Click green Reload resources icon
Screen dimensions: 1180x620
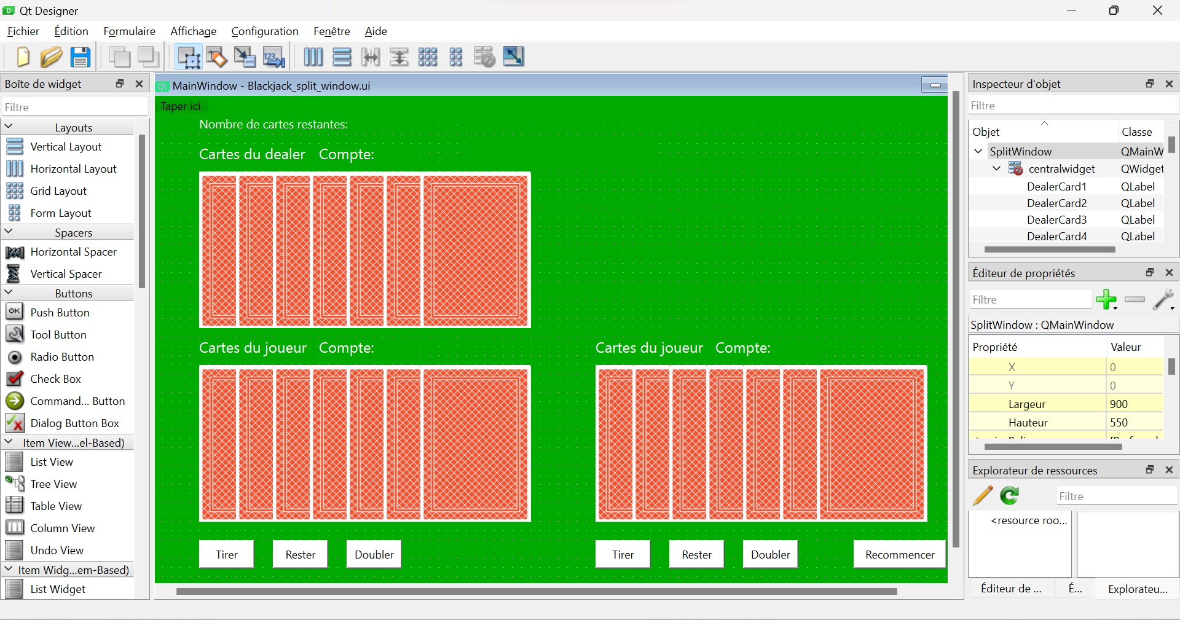(x=1009, y=495)
